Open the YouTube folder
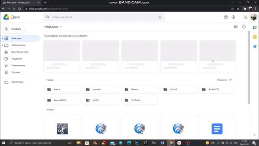Screen dimensions: 259x146 [140, 100]
